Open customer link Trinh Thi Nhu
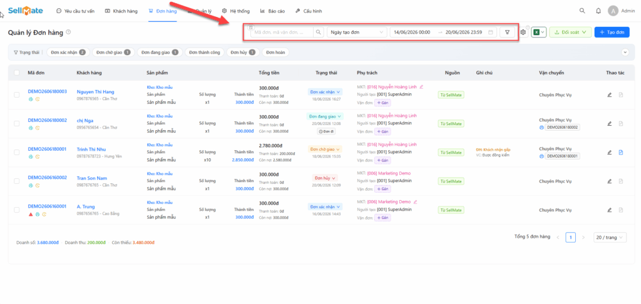 coord(91,149)
